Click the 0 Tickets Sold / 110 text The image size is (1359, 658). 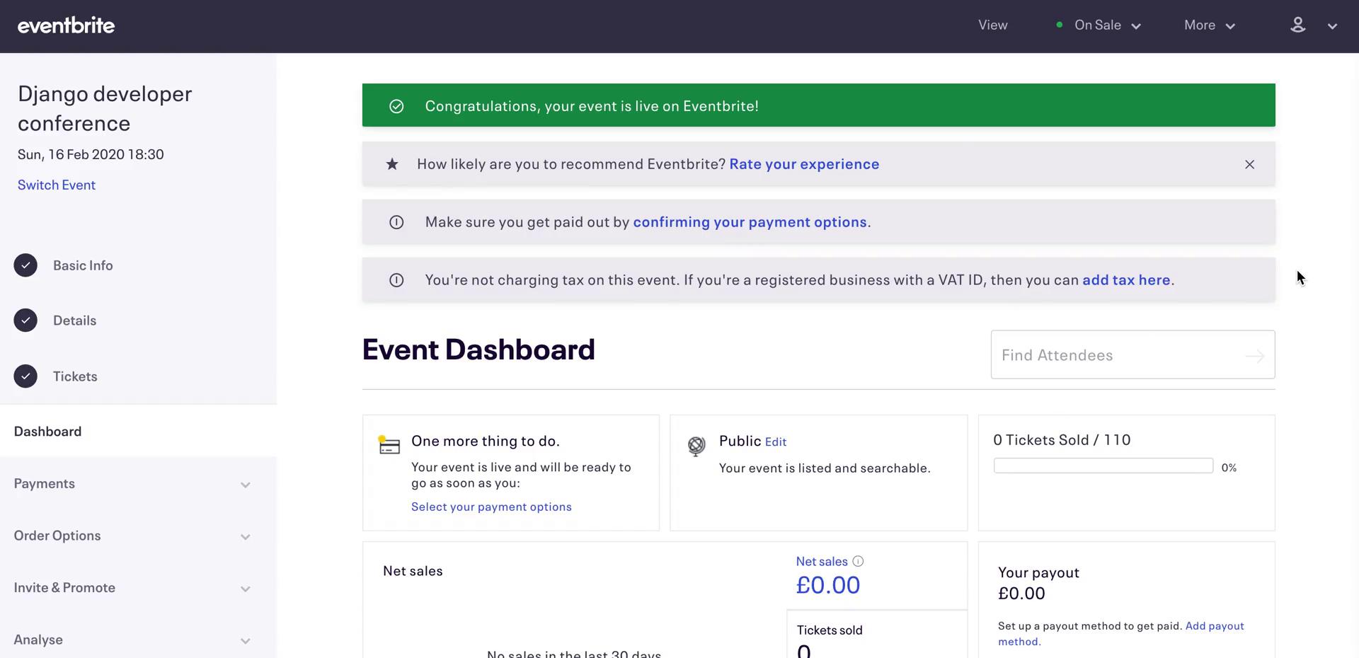point(1062,440)
